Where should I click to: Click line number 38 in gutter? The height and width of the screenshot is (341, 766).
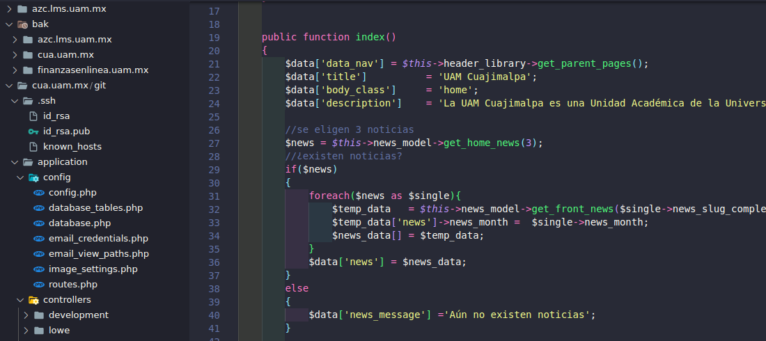pos(214,289)
